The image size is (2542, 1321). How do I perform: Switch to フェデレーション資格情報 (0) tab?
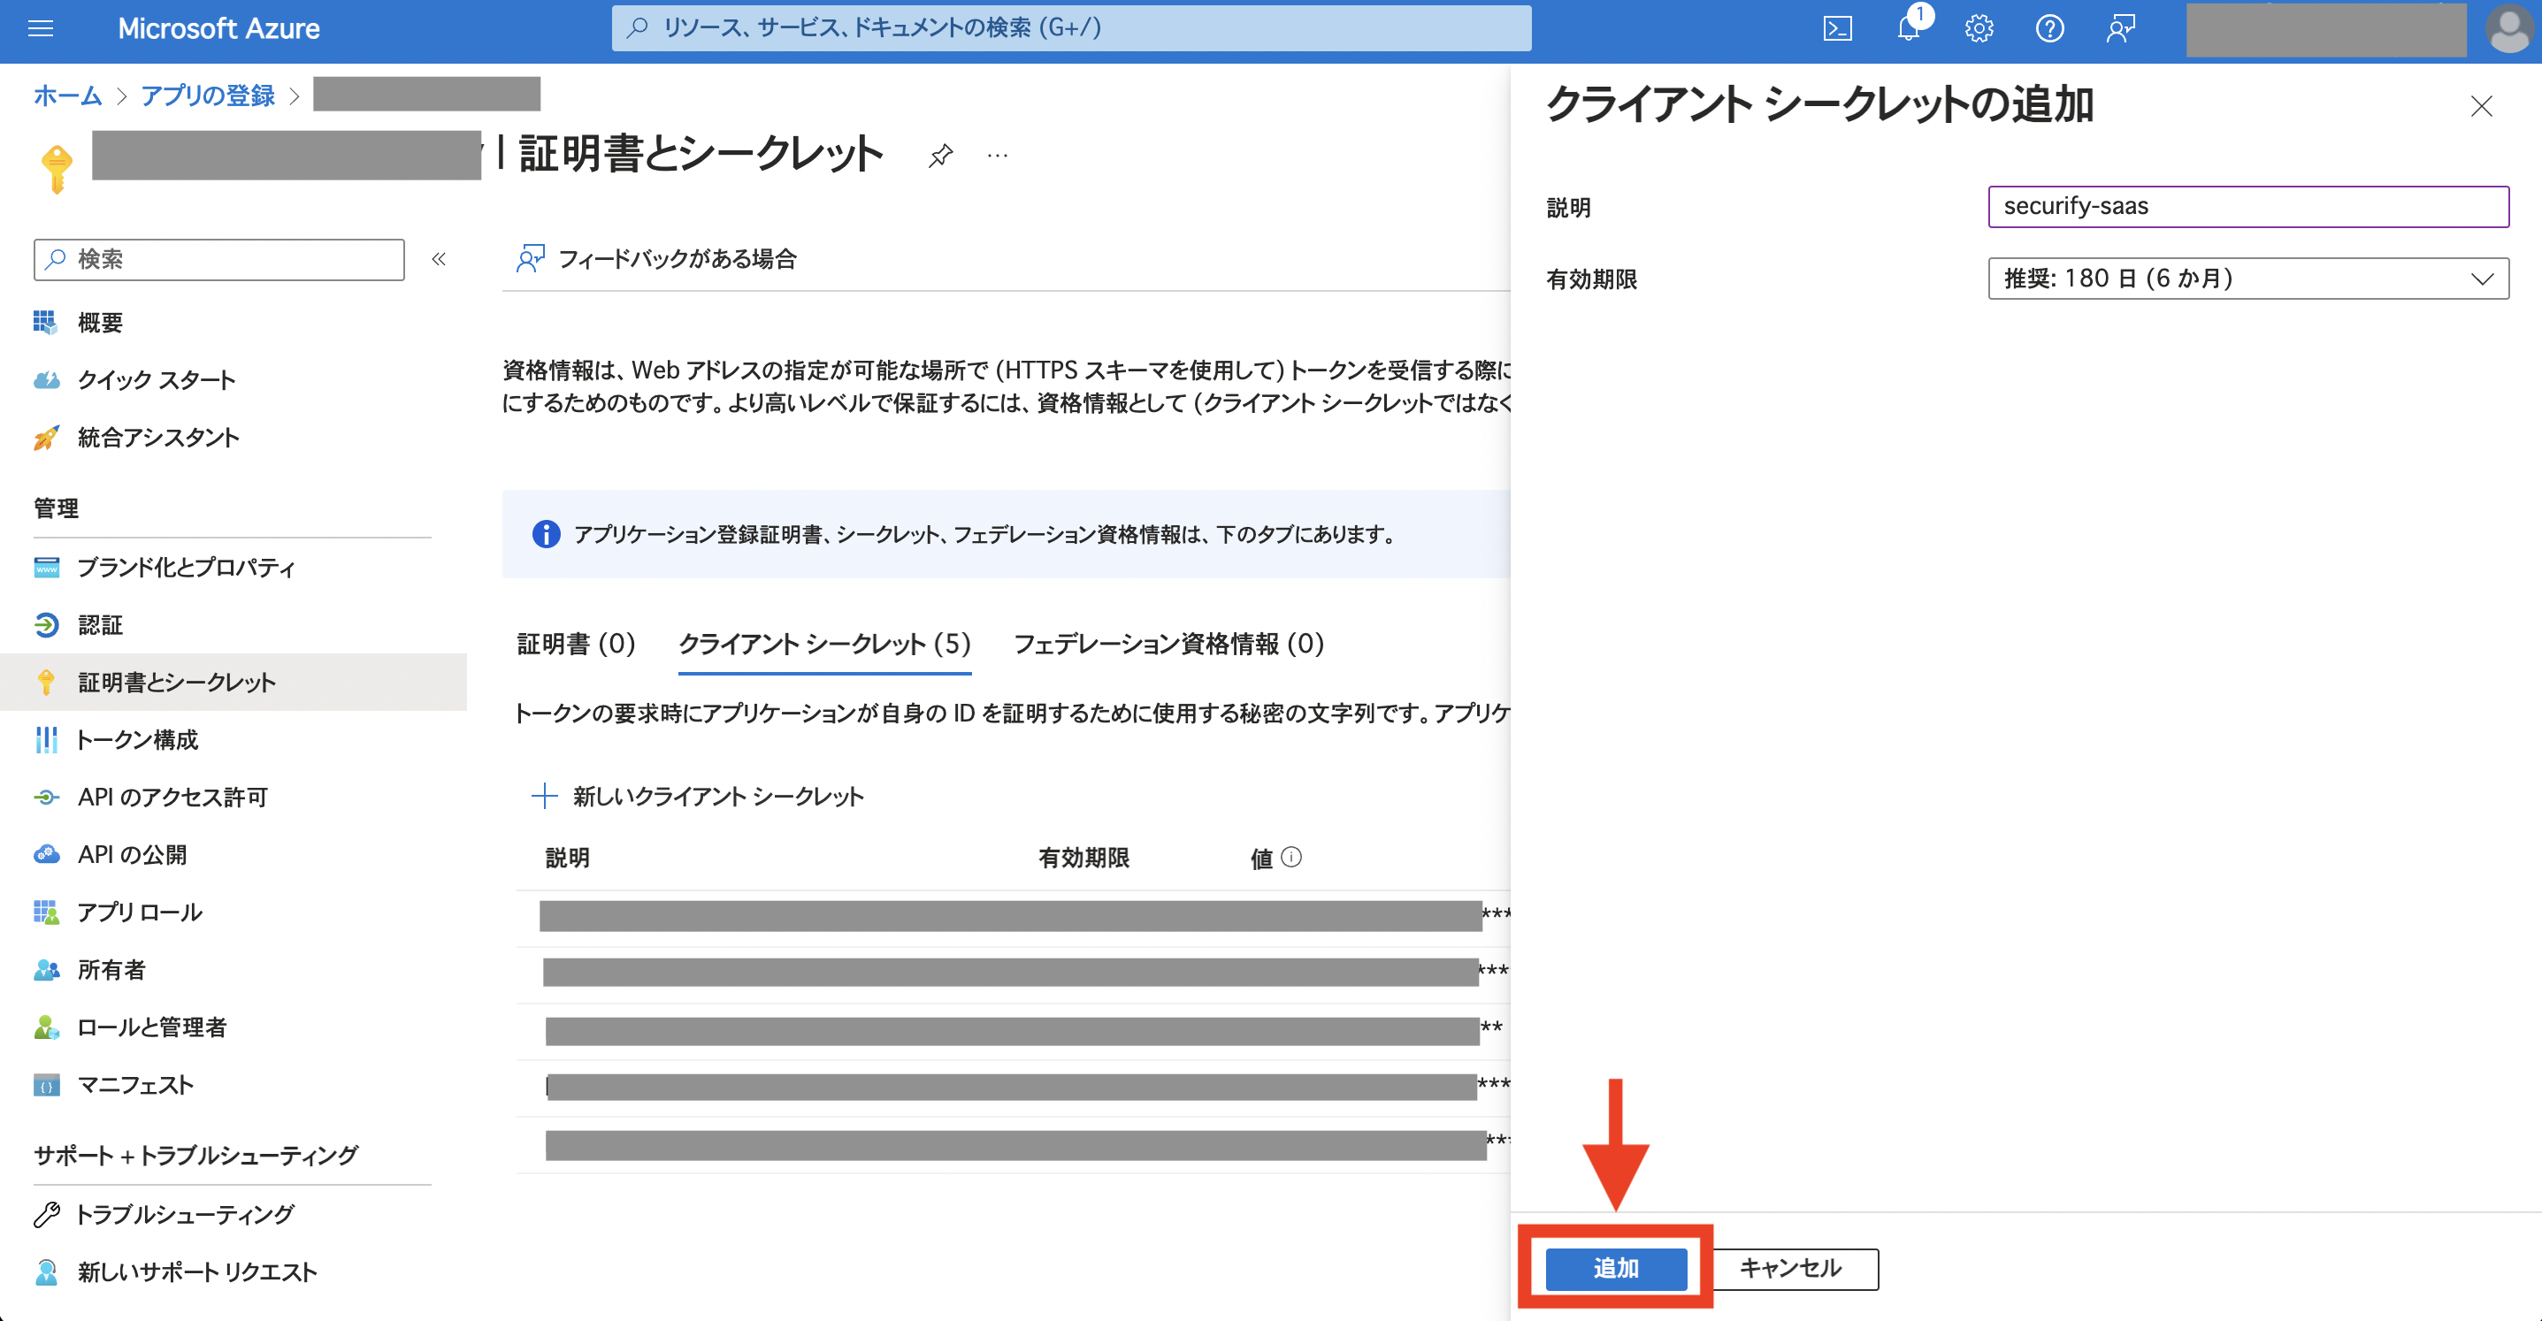[x=1168, y=645]
